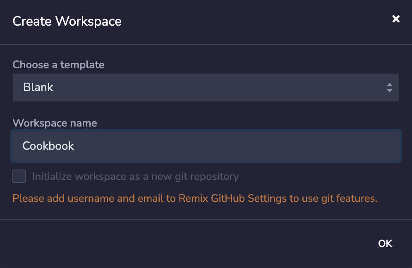Toggle the new git repository option

coord(19,177)
